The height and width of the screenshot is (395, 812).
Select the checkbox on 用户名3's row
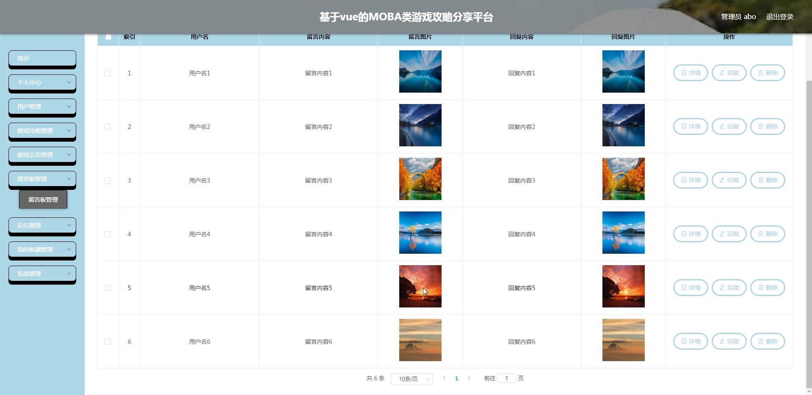pyautogui.click(x=108, y=181)
